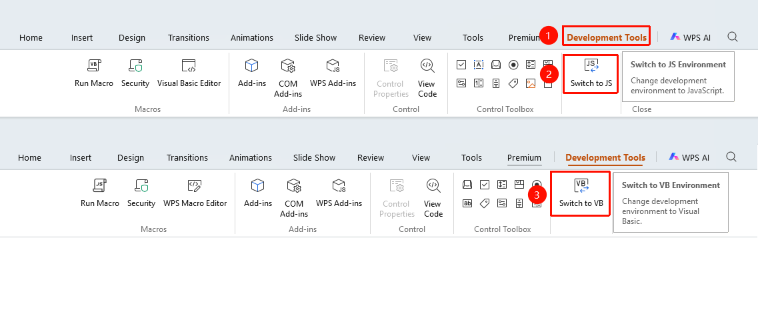
Task: Open COM Add-ins in the lower ribbon
Action: pos(294,198)
